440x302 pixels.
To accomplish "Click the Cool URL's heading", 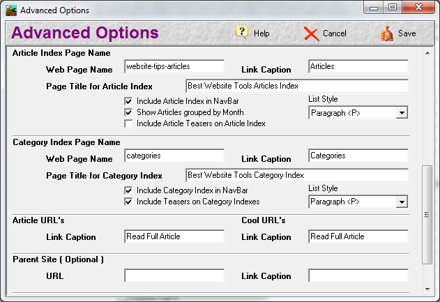I will (x=263, y=220).
